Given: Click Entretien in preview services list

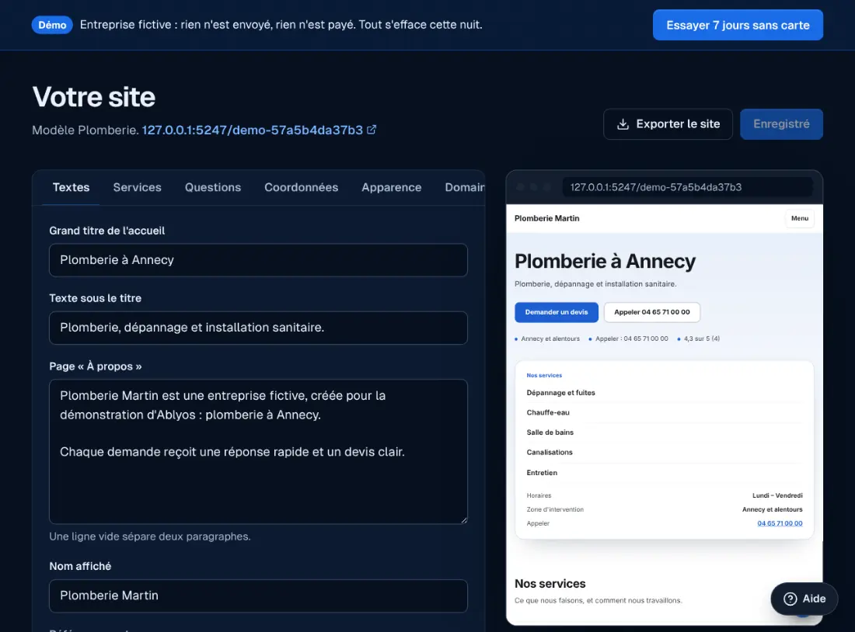Looking at the screenshot, I should pos(542,473).
